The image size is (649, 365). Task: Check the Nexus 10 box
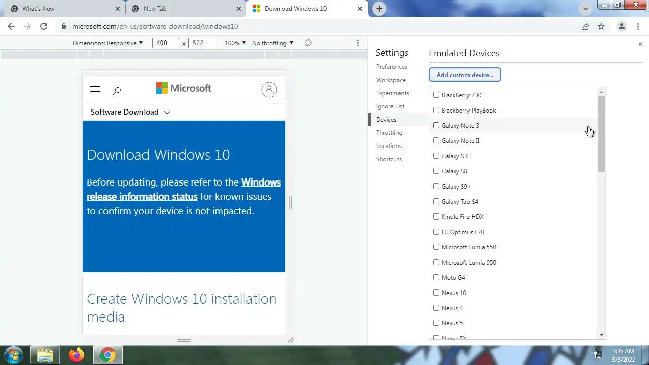pos(436,293)
